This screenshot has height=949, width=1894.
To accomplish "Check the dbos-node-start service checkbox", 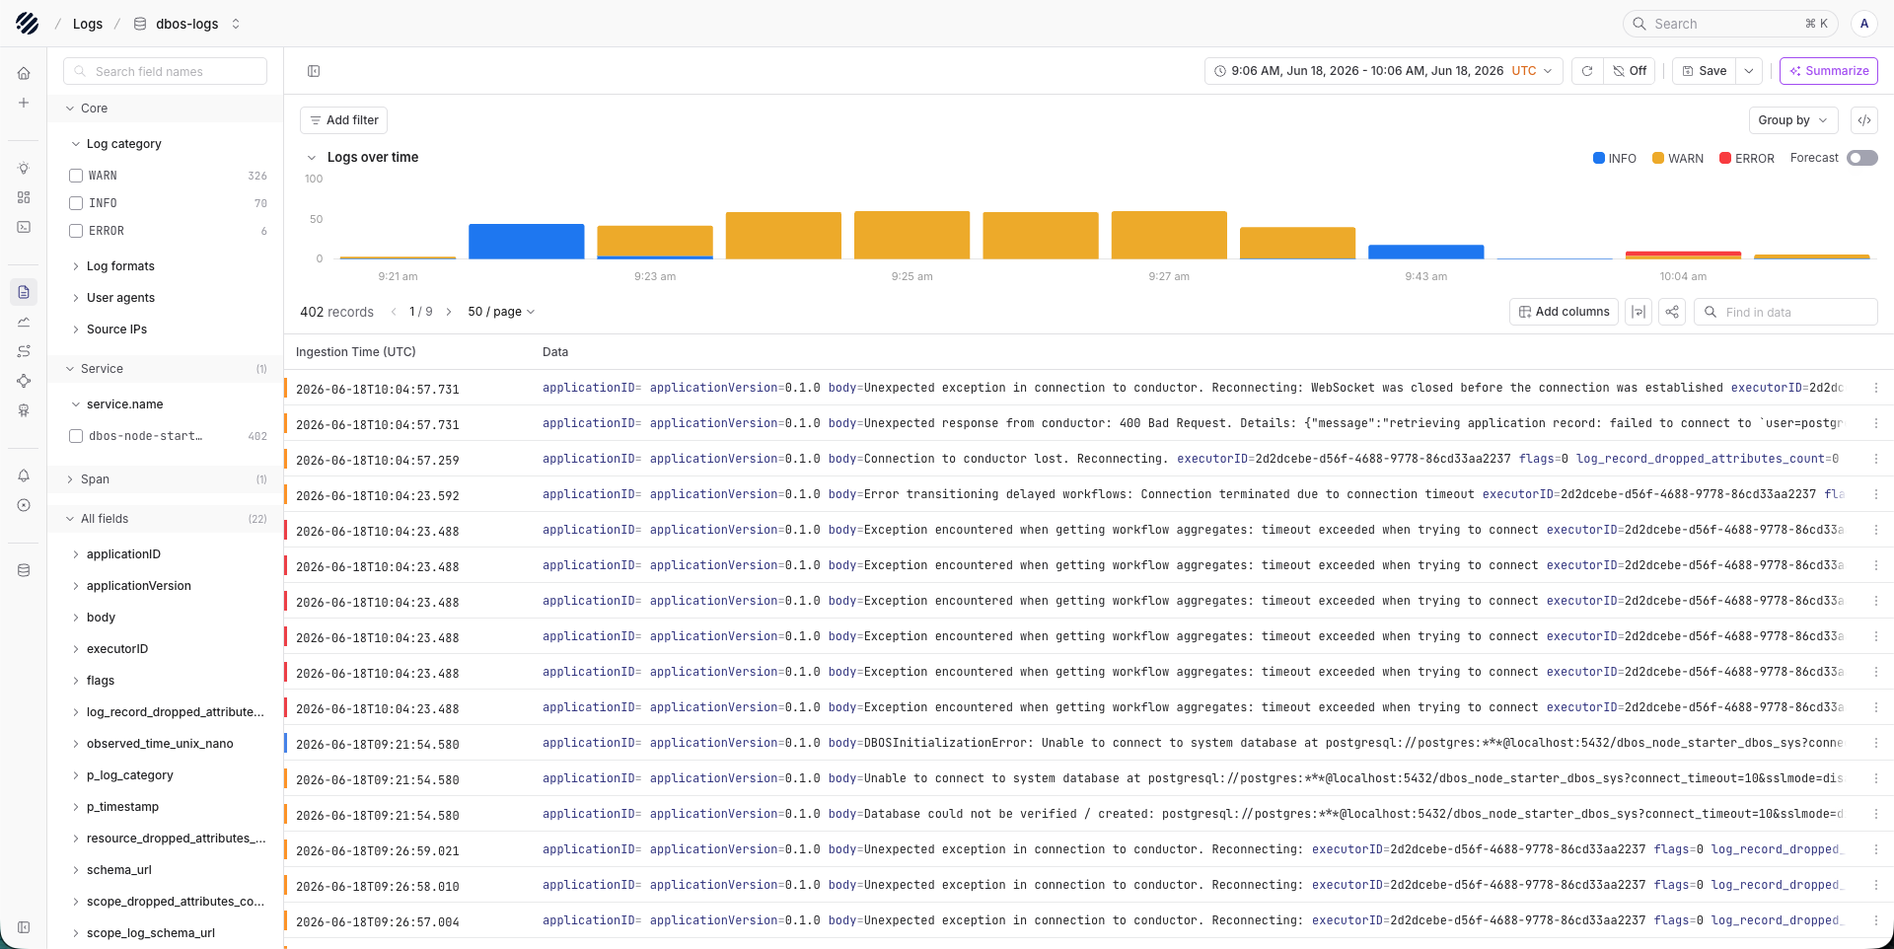I will (76, 436).
